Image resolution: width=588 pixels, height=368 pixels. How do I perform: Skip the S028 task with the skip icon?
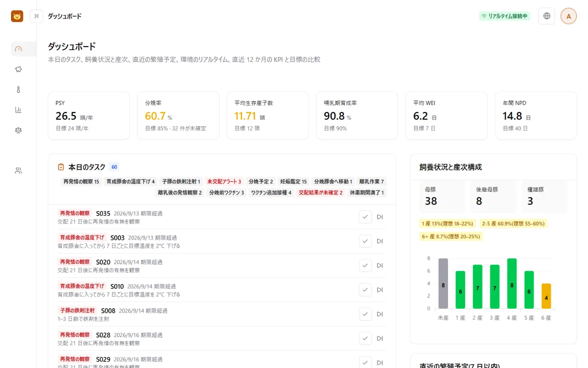click(x=380, y=338)
